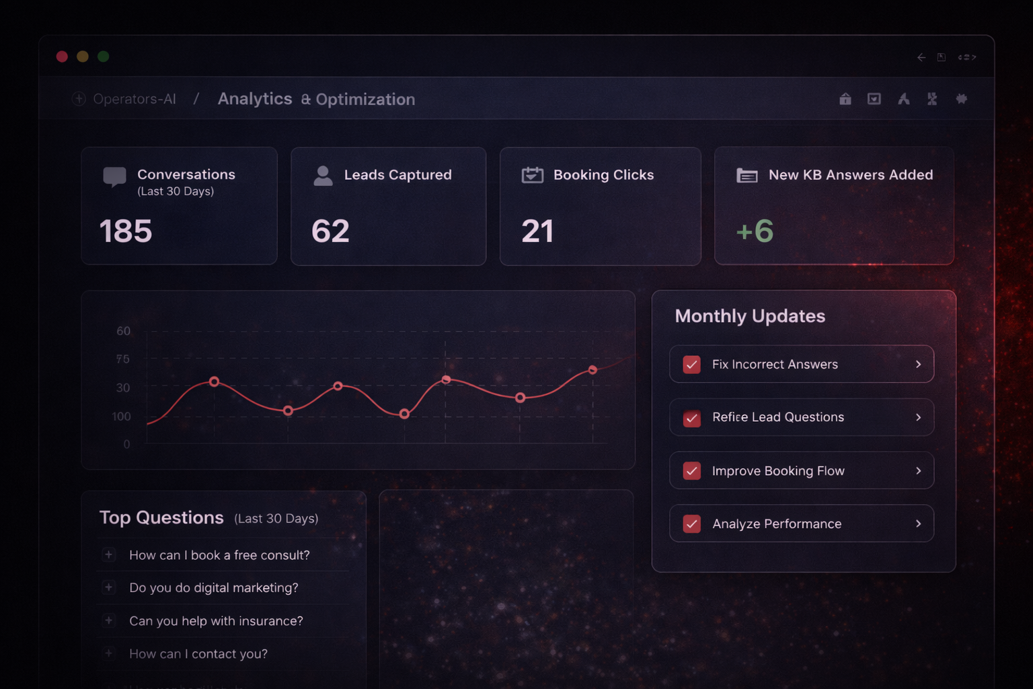
Task: Disable the Improve Booking Flow checkbox
Action: tap(691, 470)
